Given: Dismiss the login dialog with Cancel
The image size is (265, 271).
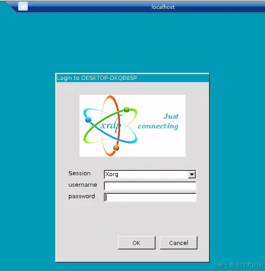Looking at the screenshot, I should click(178, 243).
